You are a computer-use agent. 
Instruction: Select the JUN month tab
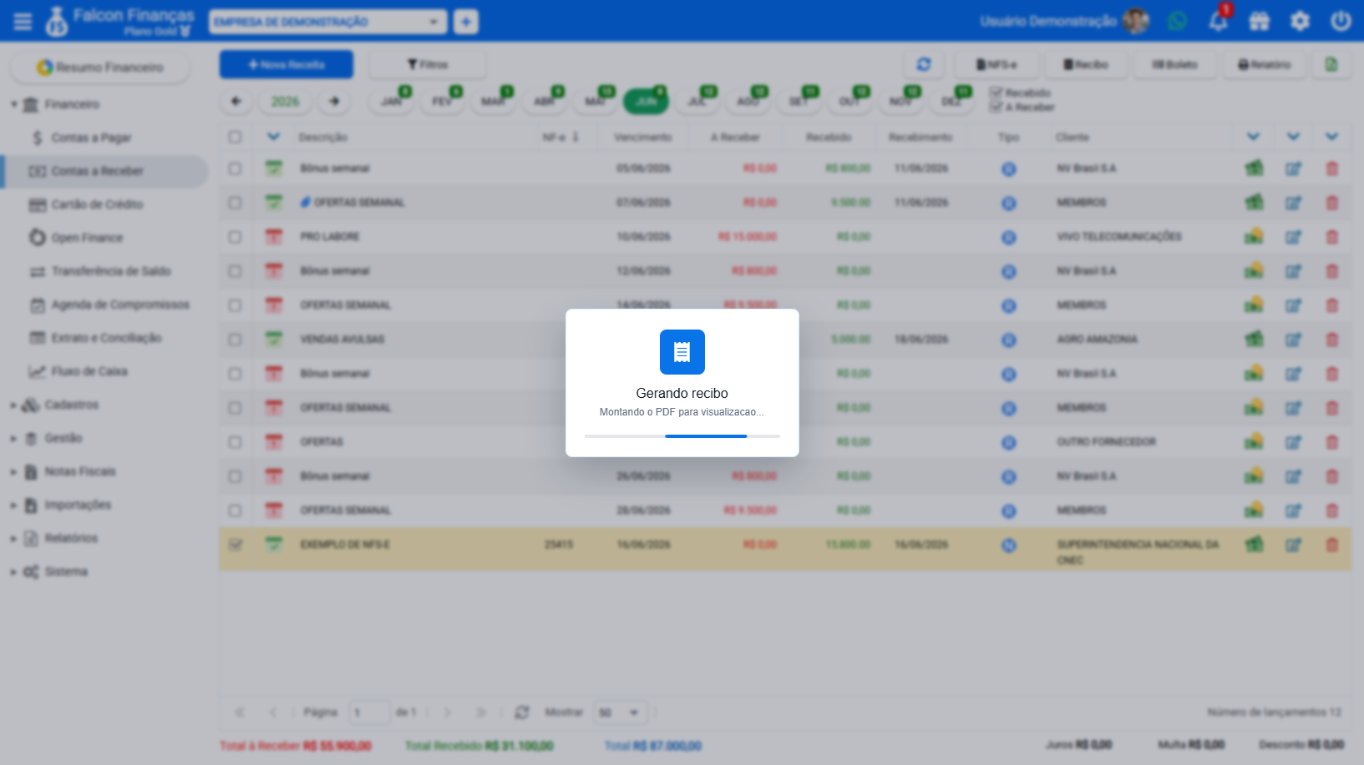tap(646, 101)
